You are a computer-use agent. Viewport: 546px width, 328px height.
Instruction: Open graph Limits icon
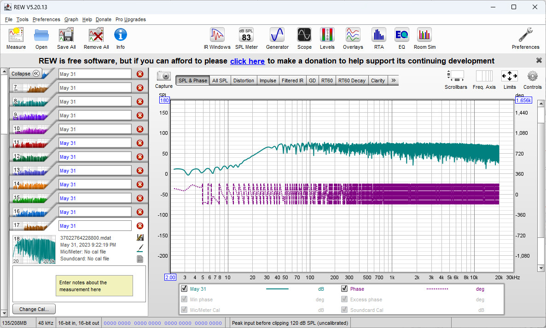(510, 76)
